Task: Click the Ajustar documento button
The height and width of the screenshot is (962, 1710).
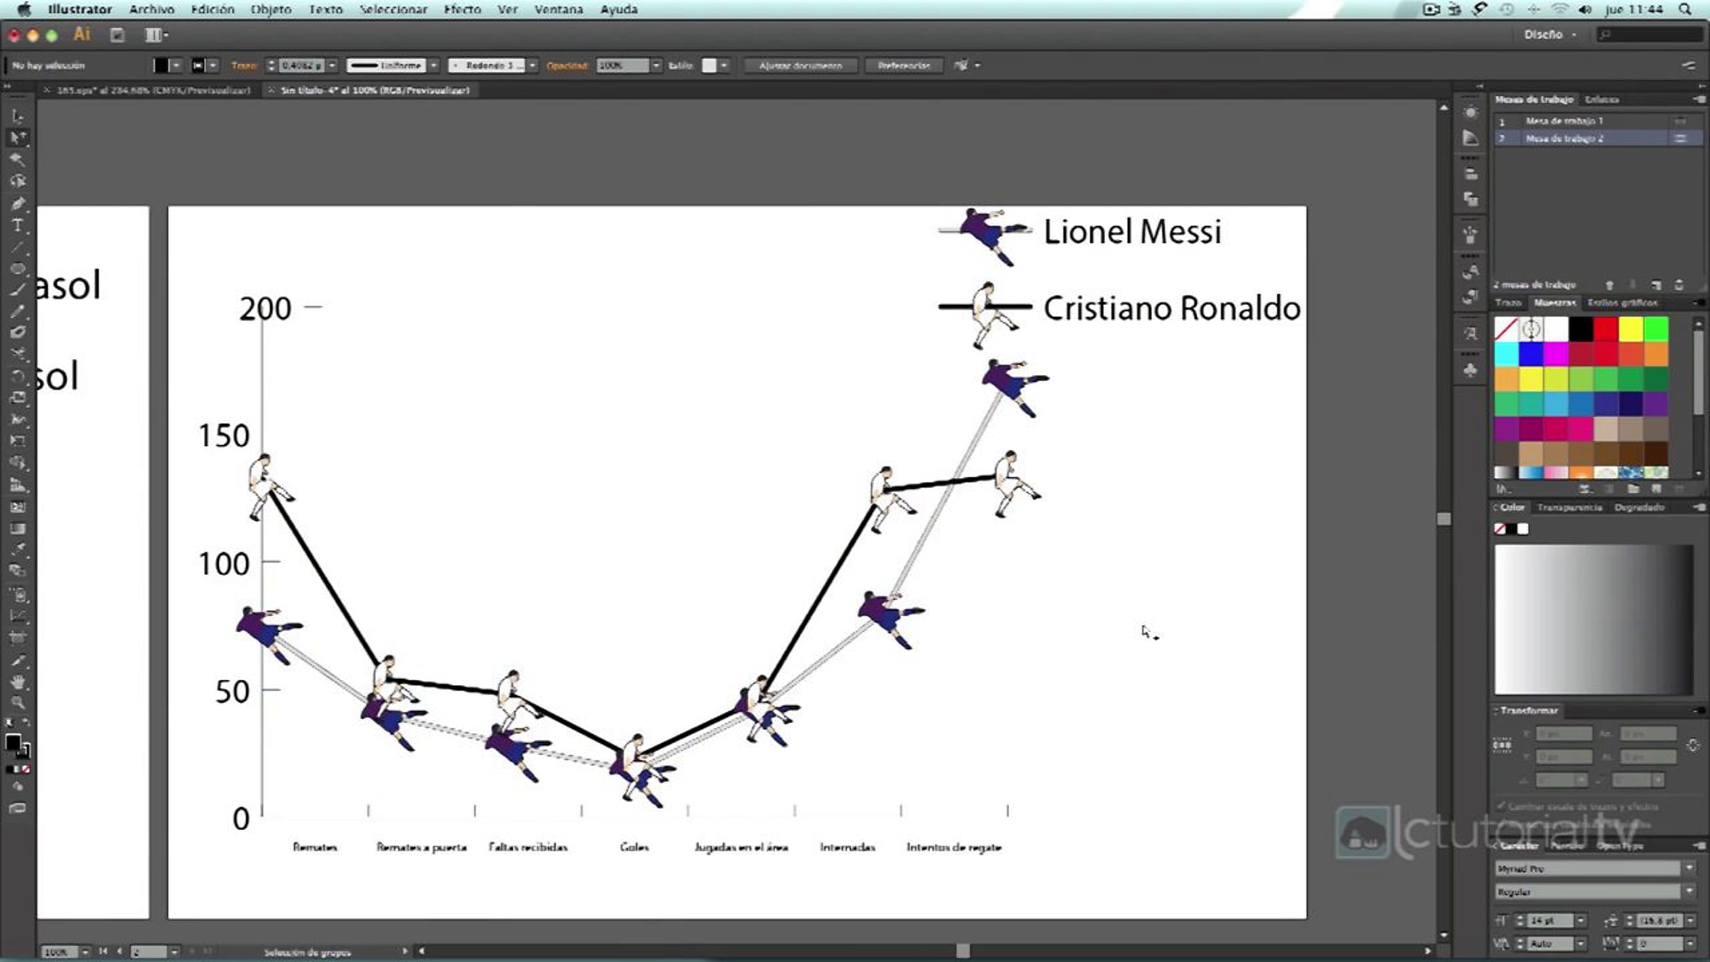Action: [x=800, y=66]
